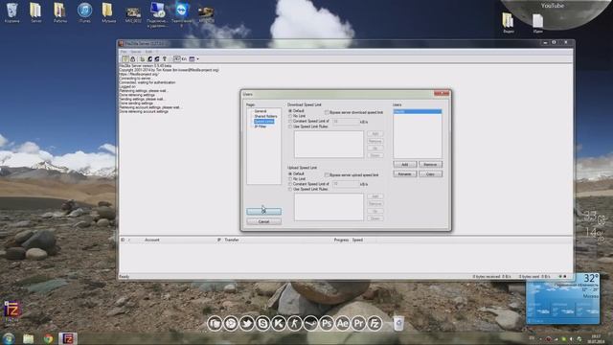Open Recycle Bin on desktop
Screen dimensions: 613x345
(x=12, y=12)
